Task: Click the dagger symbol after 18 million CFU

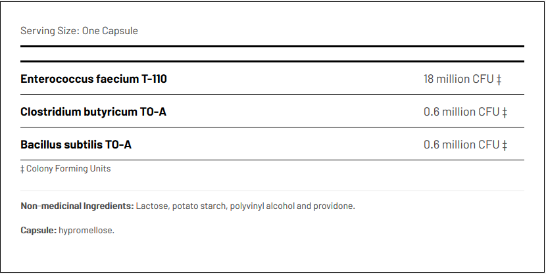Action: 499,80
